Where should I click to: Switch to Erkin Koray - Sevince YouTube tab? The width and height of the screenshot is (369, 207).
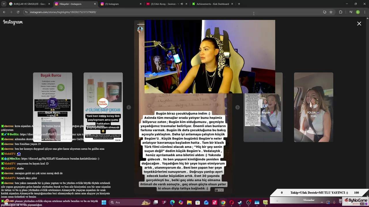(x=164, y=4)
